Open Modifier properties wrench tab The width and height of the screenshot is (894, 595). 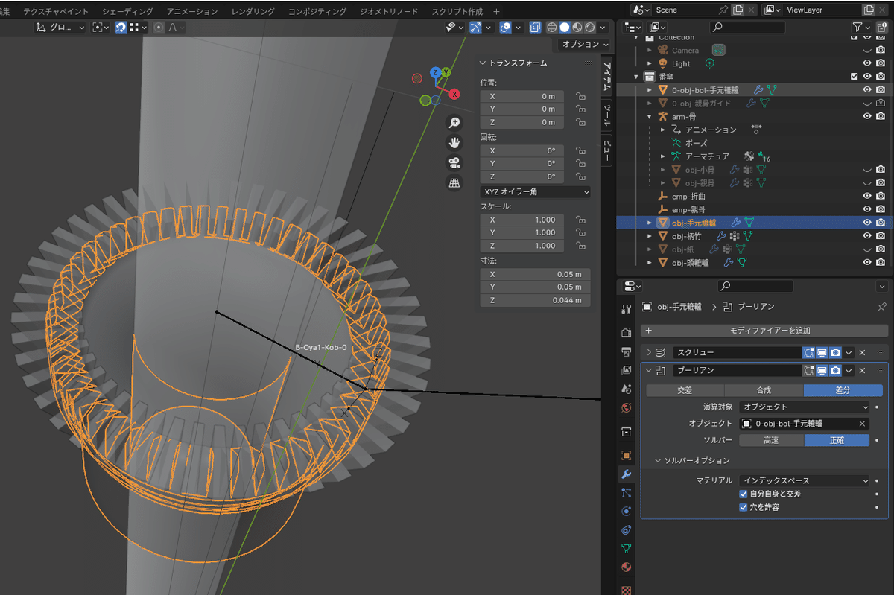(627, 474)
